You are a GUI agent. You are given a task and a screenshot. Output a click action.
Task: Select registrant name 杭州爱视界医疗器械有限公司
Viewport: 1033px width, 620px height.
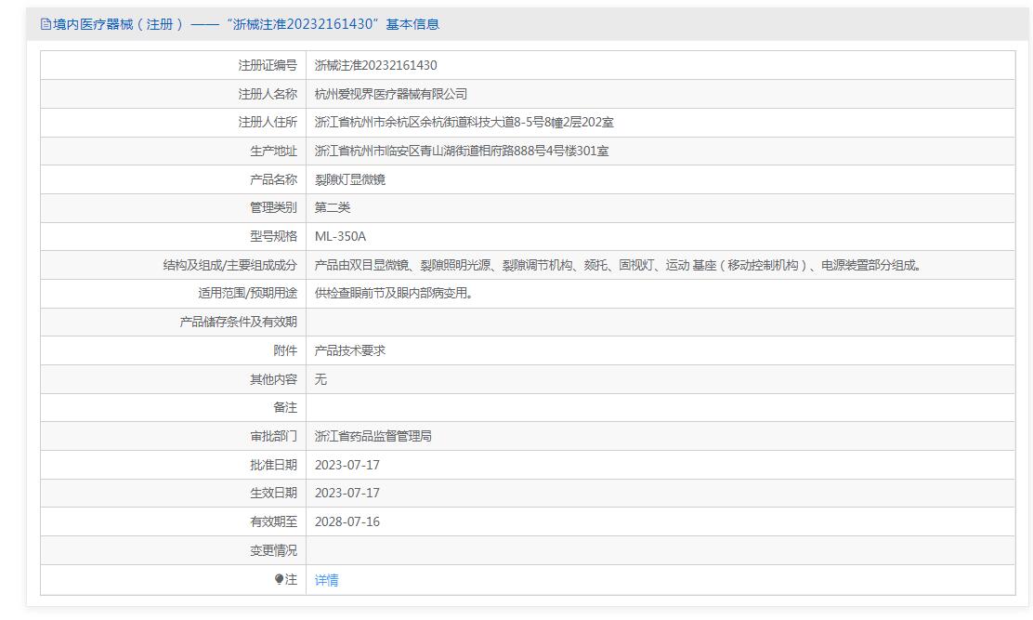(x=391, y=94)
